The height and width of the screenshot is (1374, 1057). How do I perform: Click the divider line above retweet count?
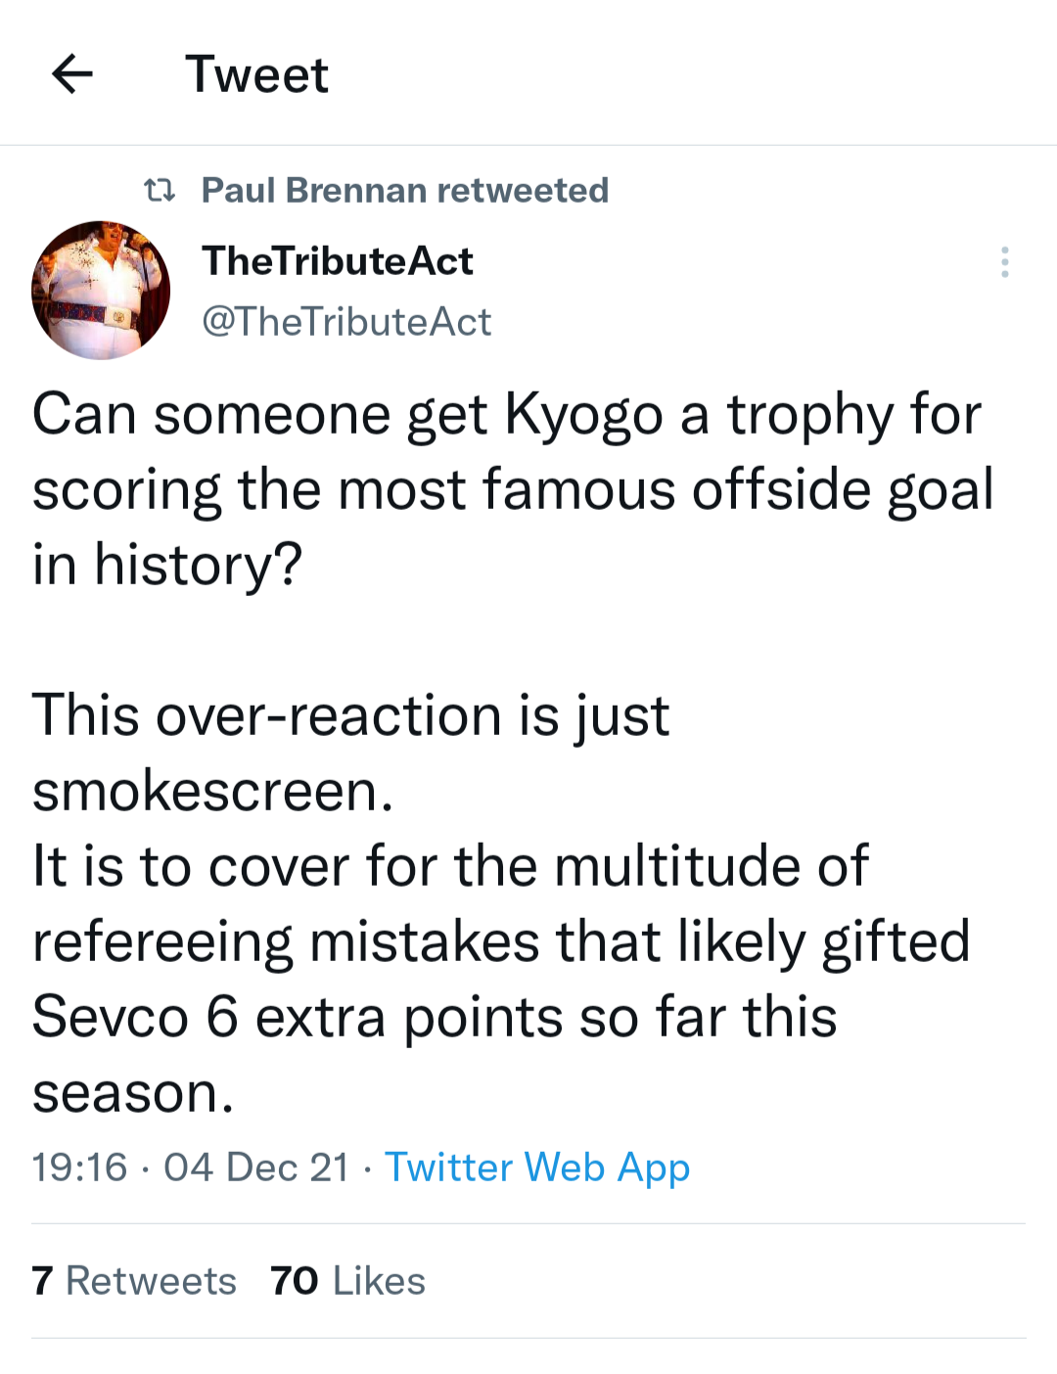[x=528, y=1223]
